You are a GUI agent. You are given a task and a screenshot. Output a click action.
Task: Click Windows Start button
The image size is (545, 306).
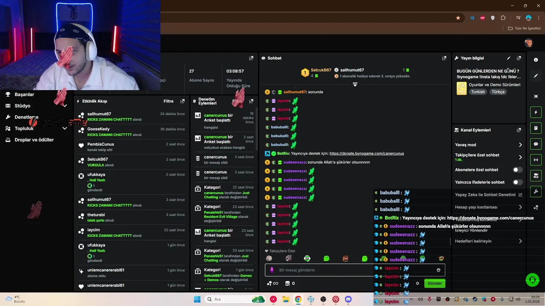tap(197, 299)
